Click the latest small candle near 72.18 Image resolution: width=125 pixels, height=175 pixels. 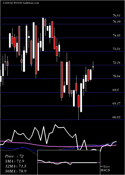point(93,67)
